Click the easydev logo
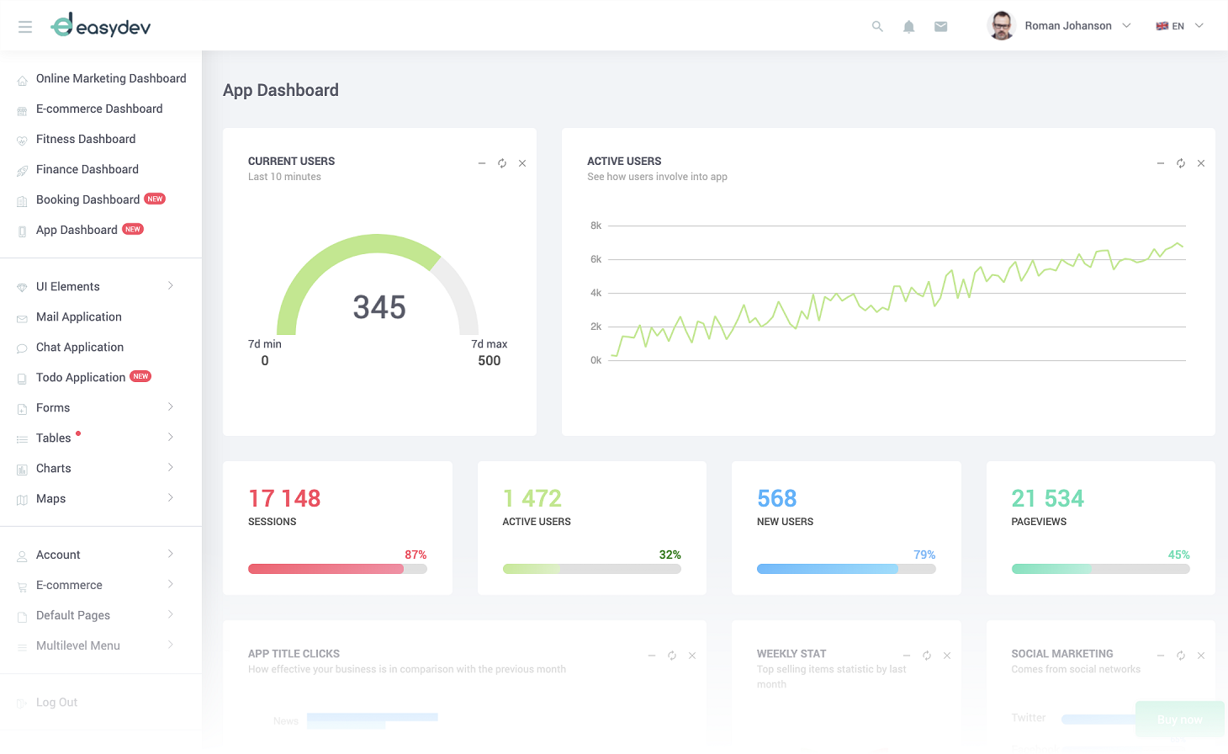 point(101,26)
